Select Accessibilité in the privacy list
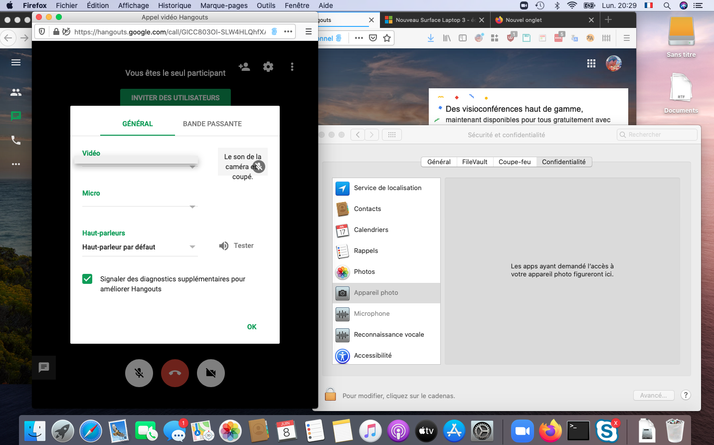714x445 pixels. coord(386,356)
